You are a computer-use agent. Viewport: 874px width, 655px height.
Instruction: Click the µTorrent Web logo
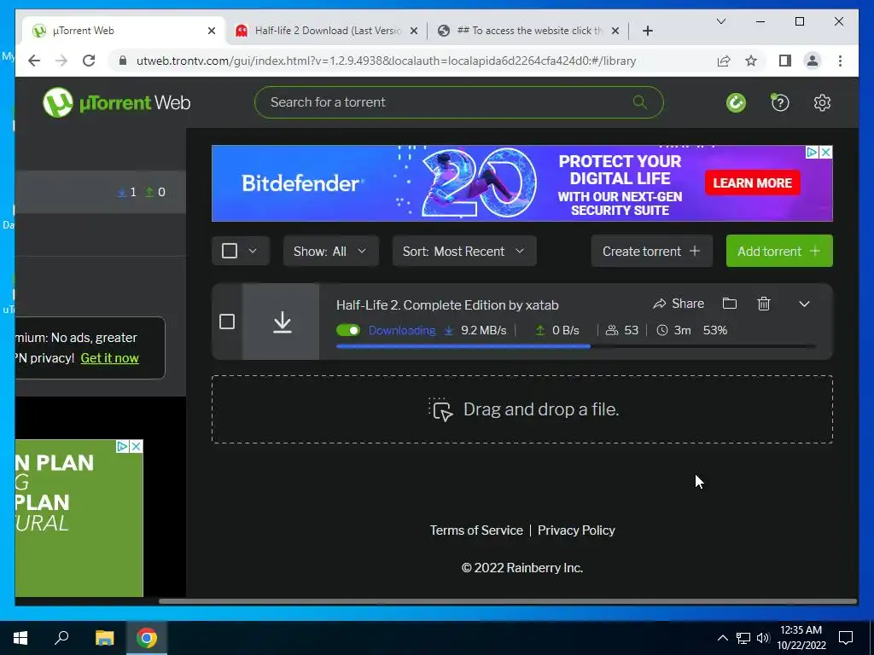pos(116,102)
